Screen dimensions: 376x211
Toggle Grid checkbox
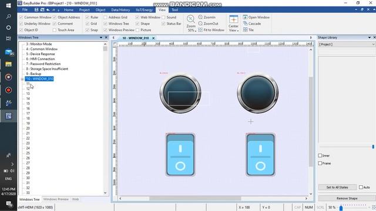[88, 23]
